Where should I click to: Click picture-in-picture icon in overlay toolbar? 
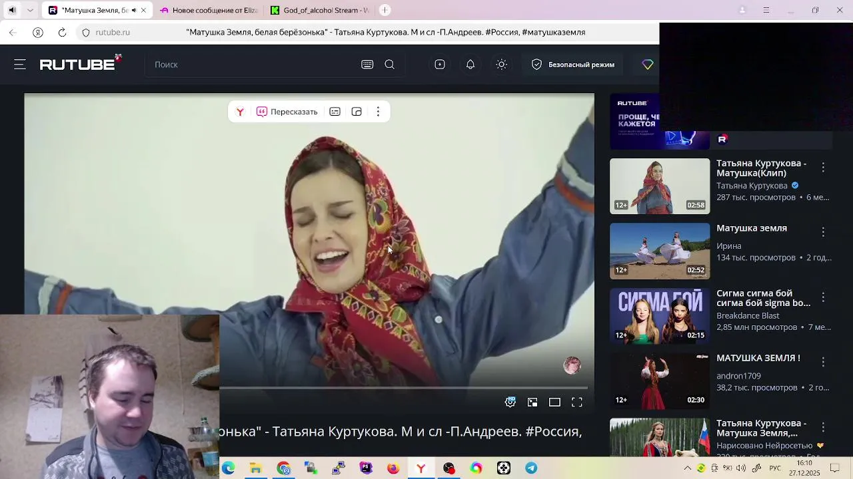[x=357, y=112]
